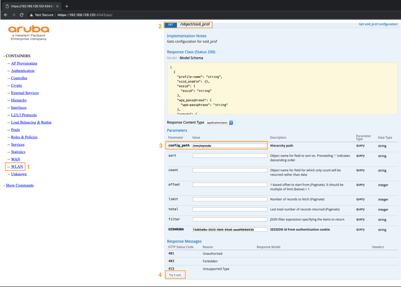This screenshot has height=287, width=401.
Task: Expand the GET /object/ssid_prof operation
Action: click(195, 25)
